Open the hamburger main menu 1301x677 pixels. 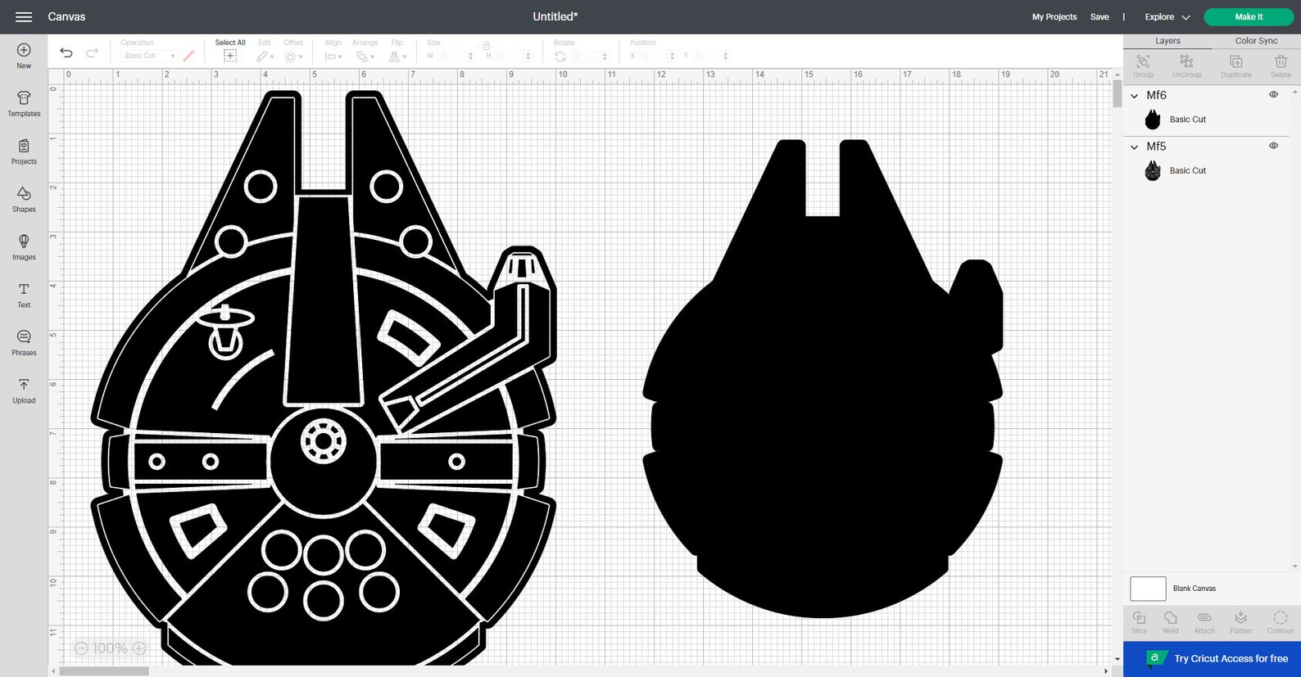(x=24, y=16)
